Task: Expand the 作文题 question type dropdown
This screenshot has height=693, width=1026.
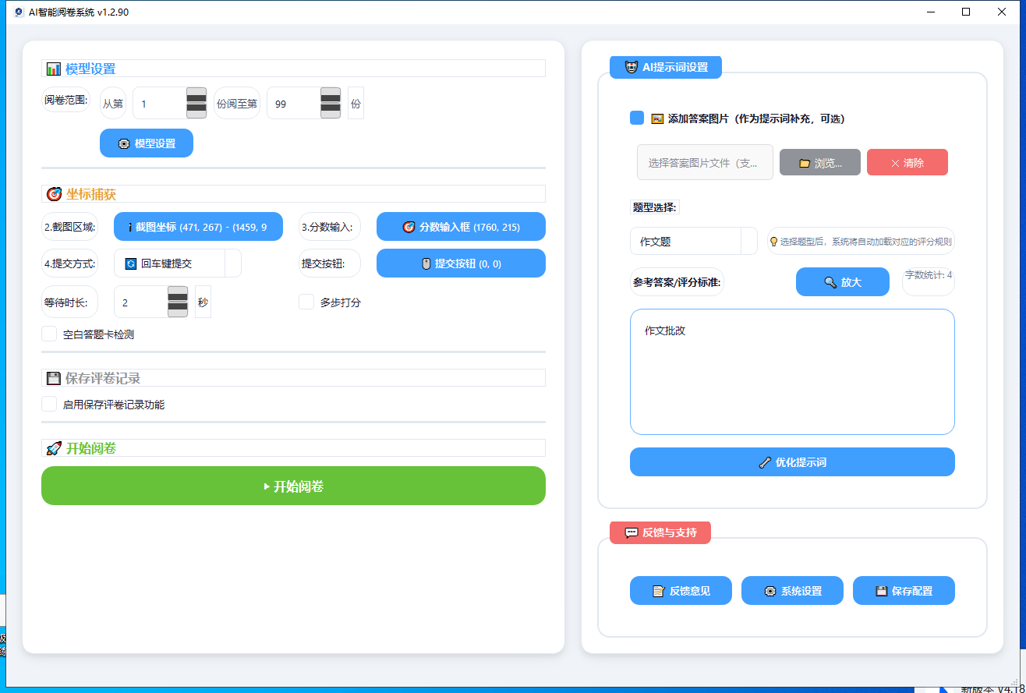Action: click(x=748, y=242)
